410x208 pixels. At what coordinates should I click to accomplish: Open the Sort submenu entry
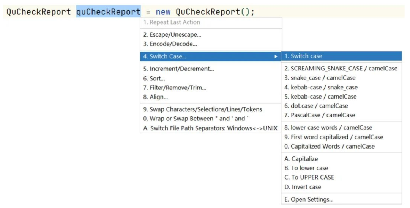click(154, 78)
